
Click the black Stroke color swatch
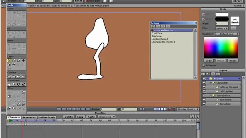coord(222,19)
